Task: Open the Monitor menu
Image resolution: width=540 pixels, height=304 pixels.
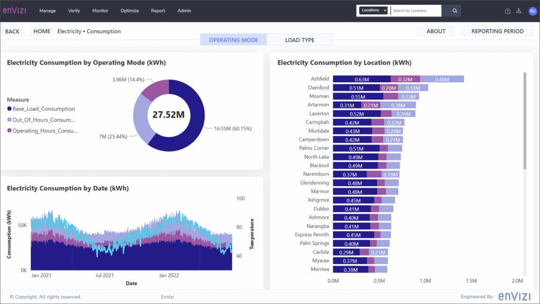Action: point(100,10)
